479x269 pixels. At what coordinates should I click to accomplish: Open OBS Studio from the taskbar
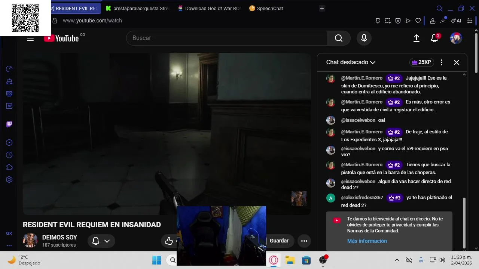(x=323, y=260)
